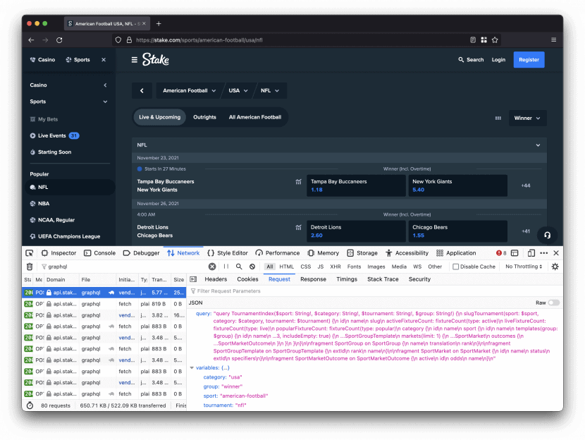Open the Console devtools tab

[x=99, y=253]
